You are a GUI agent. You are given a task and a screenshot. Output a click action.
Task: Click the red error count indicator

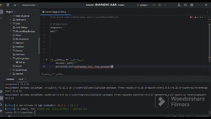click(x=192, y=17)
